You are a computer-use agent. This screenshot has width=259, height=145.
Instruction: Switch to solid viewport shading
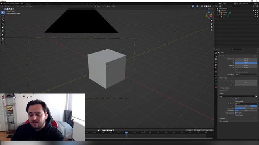(206, 6)
